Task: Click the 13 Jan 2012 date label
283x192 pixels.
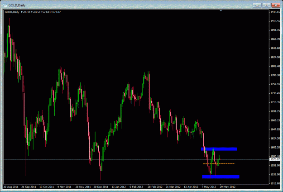Action: tap(119, 187)
